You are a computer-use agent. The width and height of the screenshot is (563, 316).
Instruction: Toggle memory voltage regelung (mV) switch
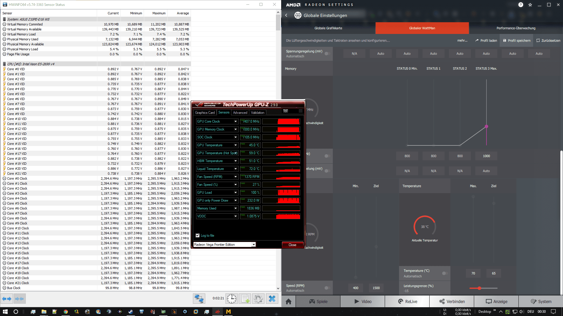tap(327, 171)
